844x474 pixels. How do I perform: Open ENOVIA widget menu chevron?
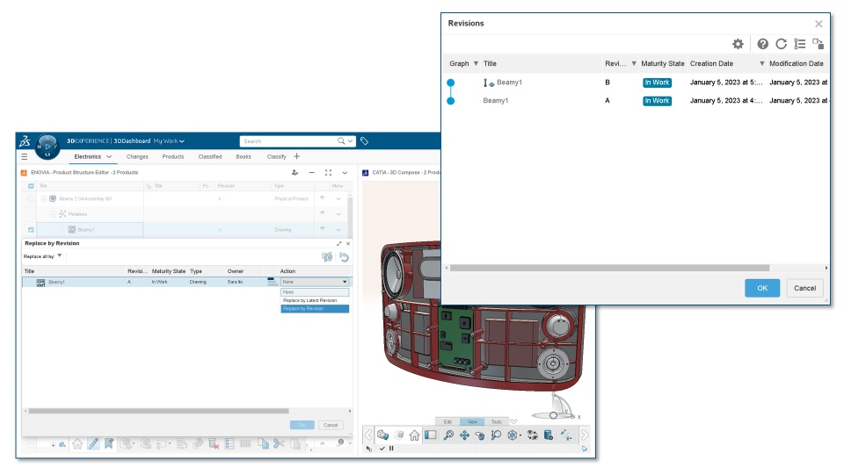pyautogui.click(x=345, y=173)
